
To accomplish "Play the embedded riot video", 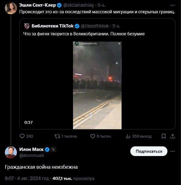I will 97,85.
